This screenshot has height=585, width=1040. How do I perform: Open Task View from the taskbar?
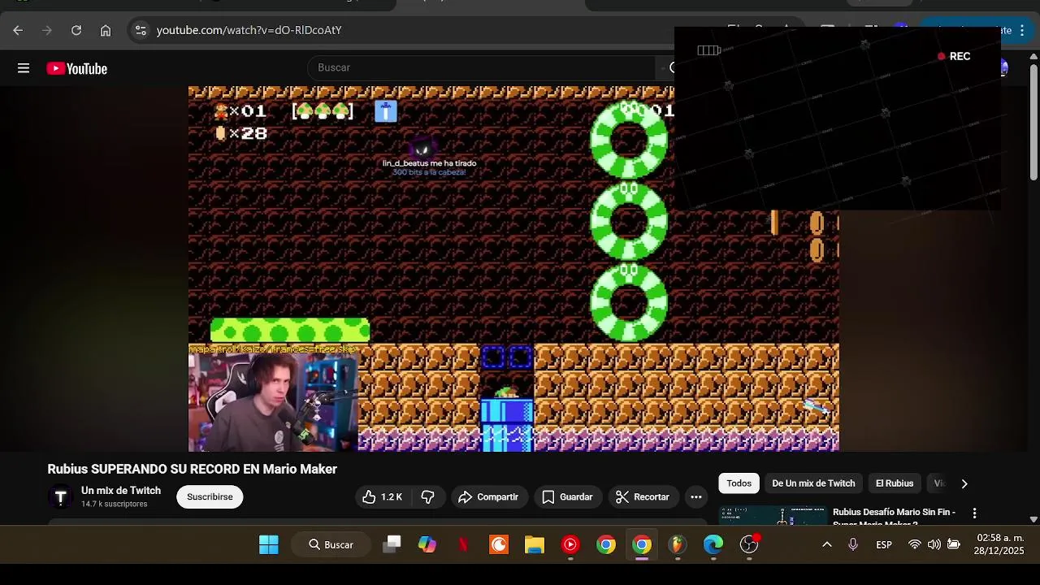tap(392, 544)
